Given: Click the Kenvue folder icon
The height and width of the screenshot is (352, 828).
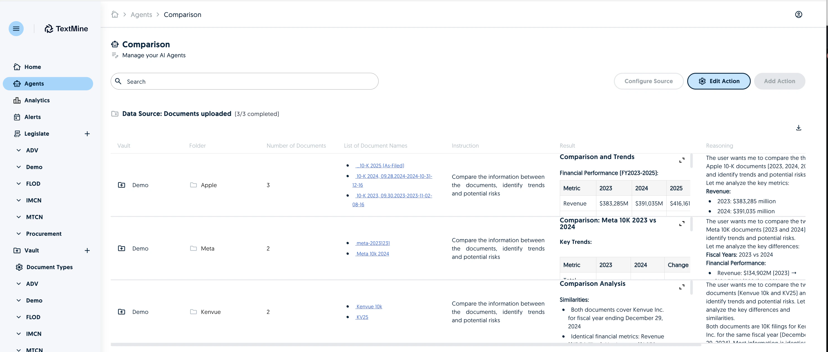Looking at the screenshot, I should click(x=193, y=312).
